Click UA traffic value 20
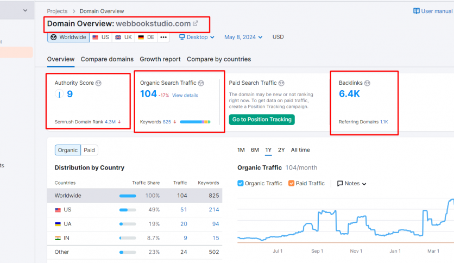Image resolution: width=454 pixels, height=263 pixels. tap(184, 224)
